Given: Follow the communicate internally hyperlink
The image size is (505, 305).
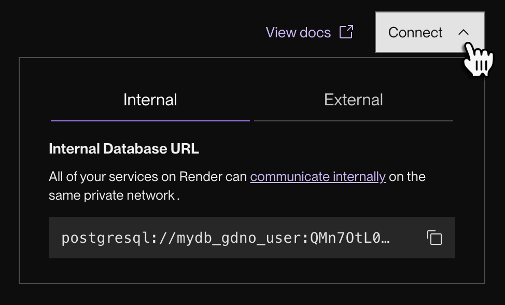Looking at the screenshot, I should point(318,176).
